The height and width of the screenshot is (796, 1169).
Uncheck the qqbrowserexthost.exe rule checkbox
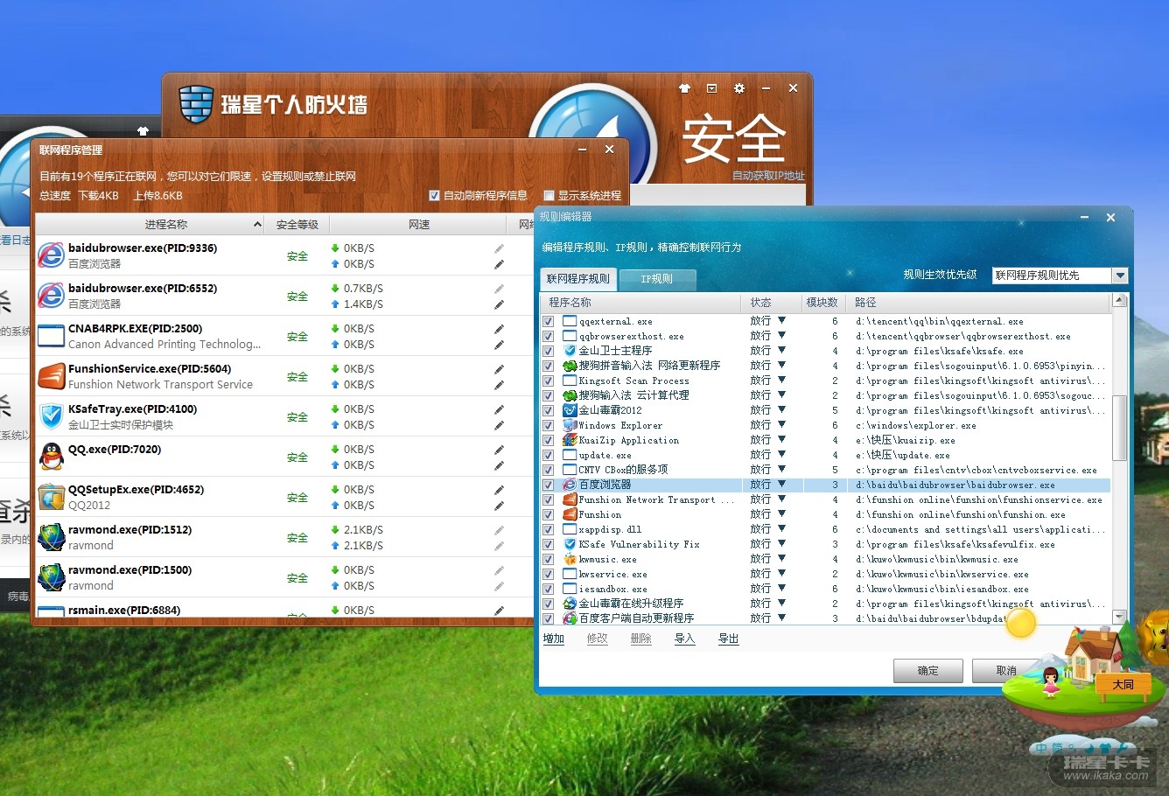(x=548, y=336)
